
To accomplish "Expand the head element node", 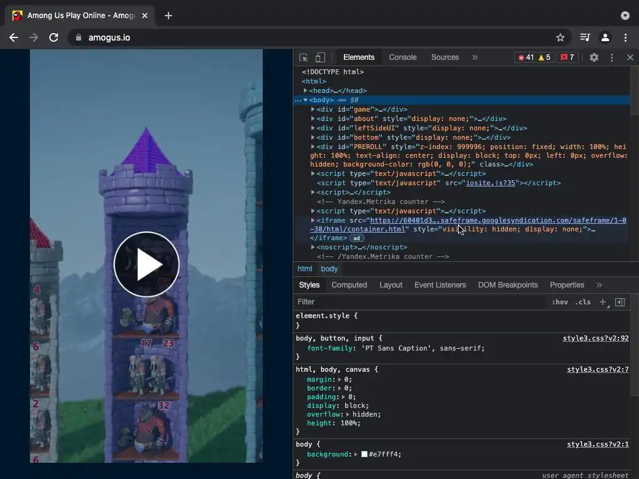I will [x=305, y=90].
